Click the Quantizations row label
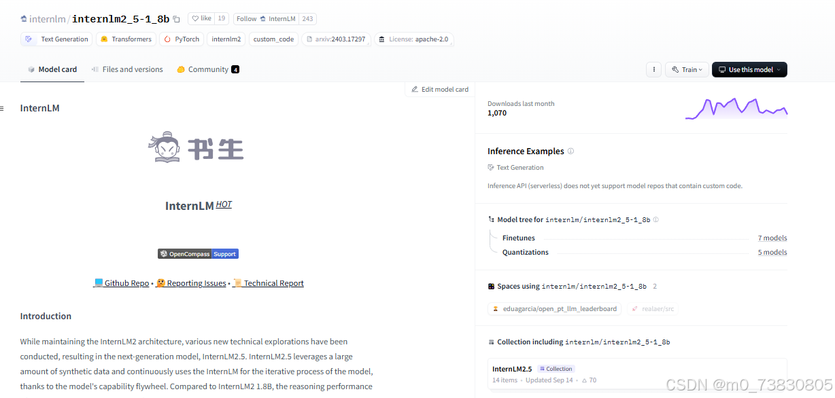 point(526,253)
